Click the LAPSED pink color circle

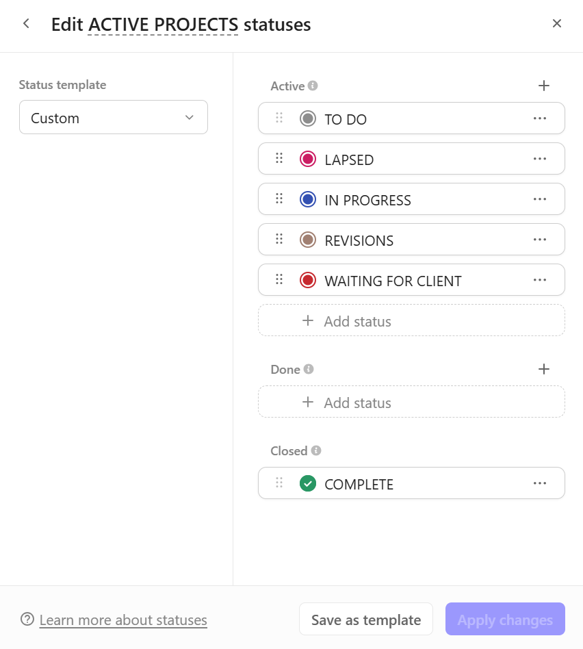pos(308,160)
